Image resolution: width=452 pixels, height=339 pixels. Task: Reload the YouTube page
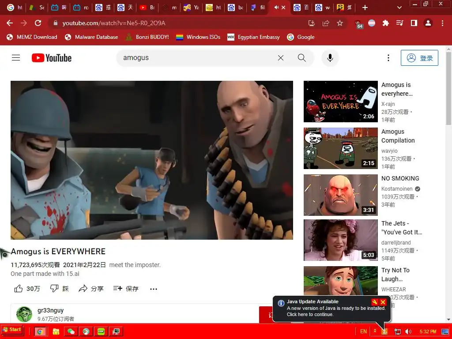pyautogui.click(x=38, y=23)
